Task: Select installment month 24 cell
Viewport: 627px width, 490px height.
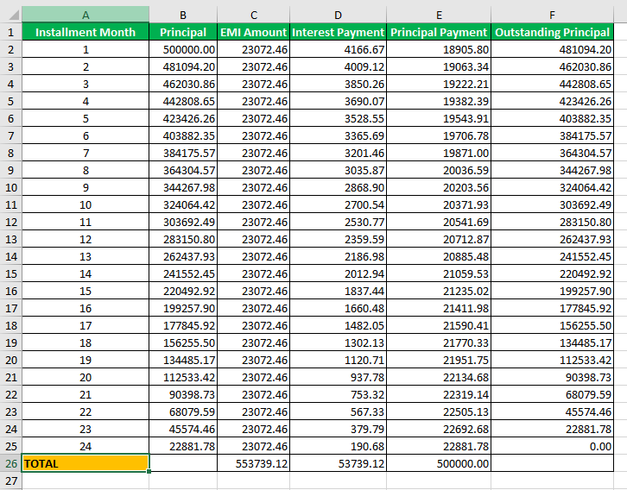Action: (85, 446)
